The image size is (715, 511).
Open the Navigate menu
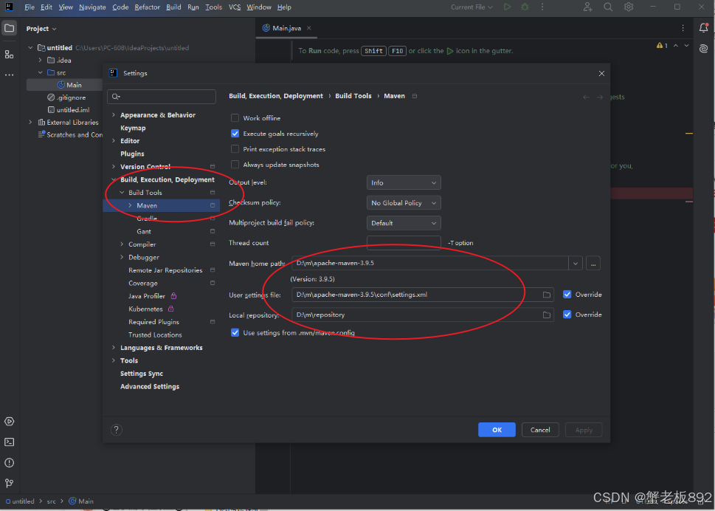click(92, 7)
